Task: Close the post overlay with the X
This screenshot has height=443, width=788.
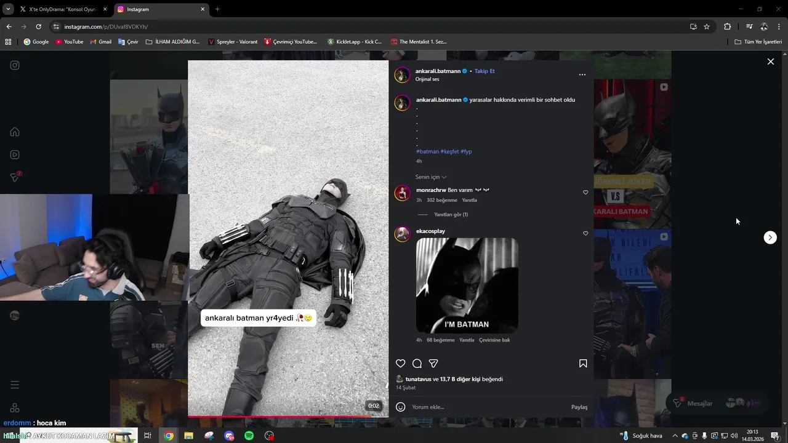Action: [770, 62]
